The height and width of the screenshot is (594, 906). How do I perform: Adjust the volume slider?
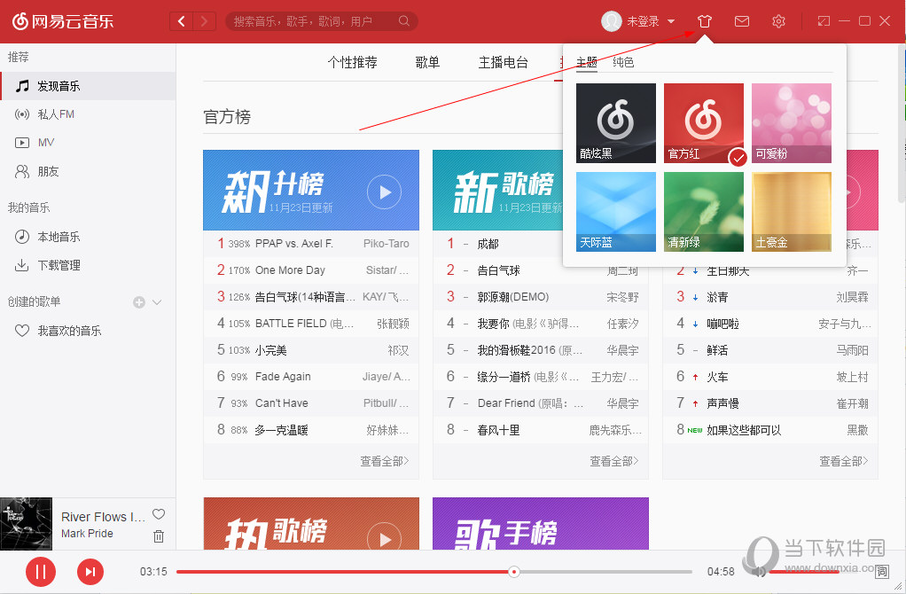click(804, 572)
